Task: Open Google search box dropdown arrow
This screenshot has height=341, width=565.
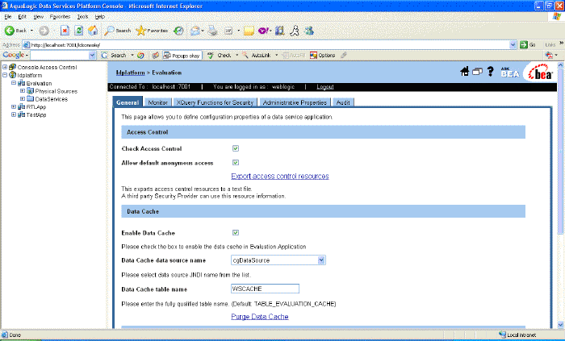Action: coord(92,56)
